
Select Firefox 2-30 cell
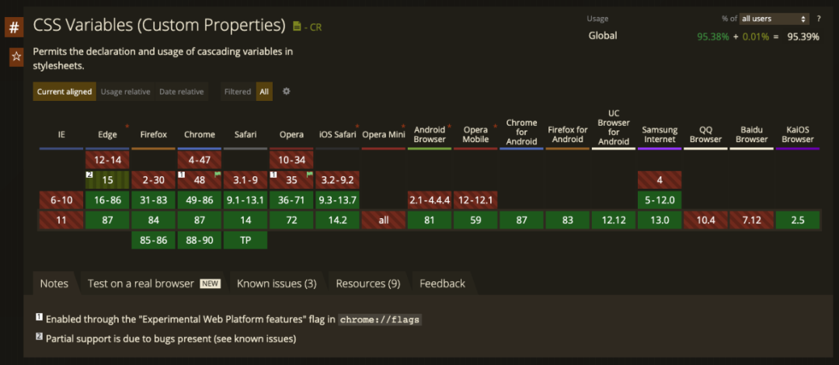pos(154,180)
